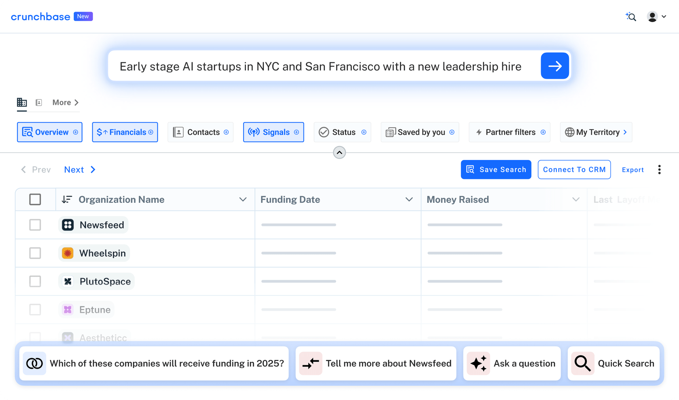This screenshot has height=400, width=679.
Task: Select the Signals filter icon
Action: pyautogui.click(x=254, y=132)
